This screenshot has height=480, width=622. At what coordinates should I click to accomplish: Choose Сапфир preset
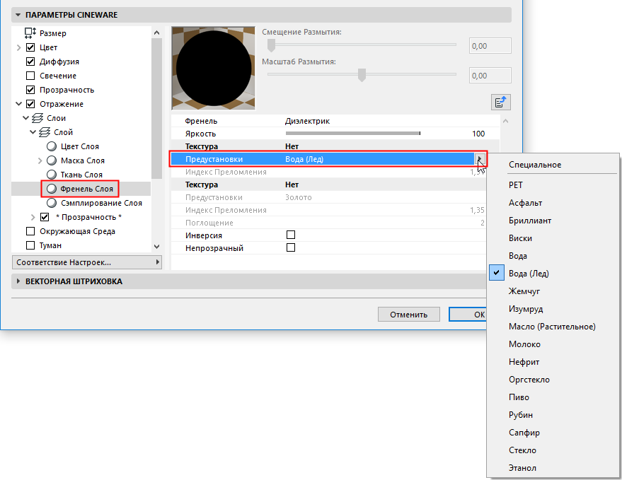click(524, 433)
